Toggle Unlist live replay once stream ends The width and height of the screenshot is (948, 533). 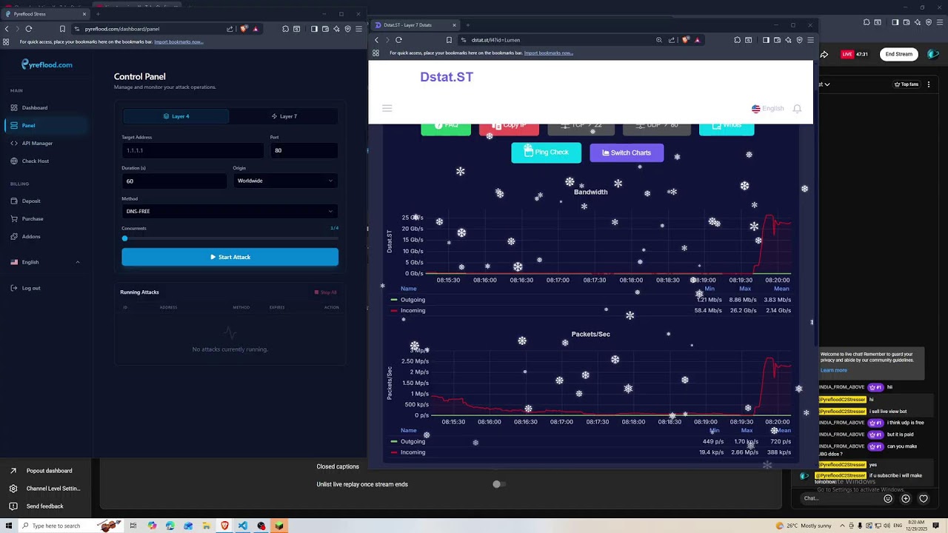[x=499, y=484]
